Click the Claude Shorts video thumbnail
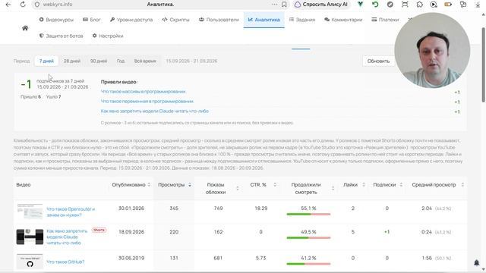Viewport: 486px width, 273px height. point(30,237)
